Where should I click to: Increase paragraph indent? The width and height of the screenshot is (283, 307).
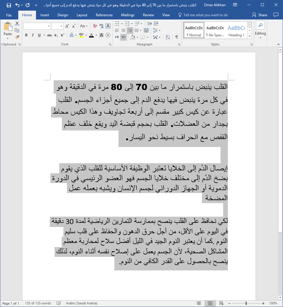pos(156,24)
